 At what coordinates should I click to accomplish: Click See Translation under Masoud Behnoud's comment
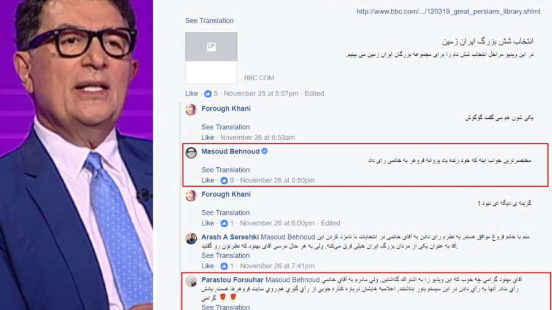[x=226, y=170]
